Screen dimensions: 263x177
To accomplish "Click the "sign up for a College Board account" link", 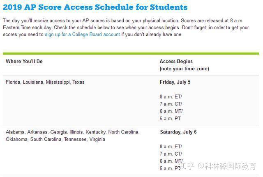I will coord(82,34).
